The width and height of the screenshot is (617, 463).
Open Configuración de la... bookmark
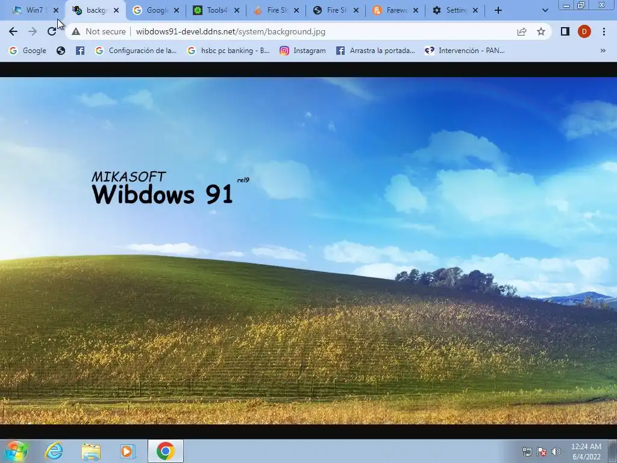pos(136,51)
